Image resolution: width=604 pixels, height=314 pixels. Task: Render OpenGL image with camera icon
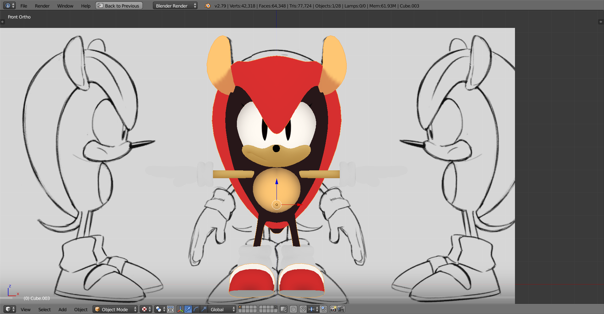pyautogui.click(x=333, y=309)
